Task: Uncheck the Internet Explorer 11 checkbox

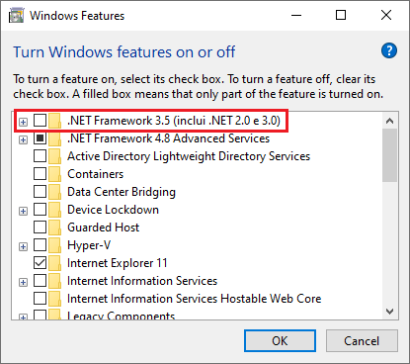Action: tap(40, 263)
